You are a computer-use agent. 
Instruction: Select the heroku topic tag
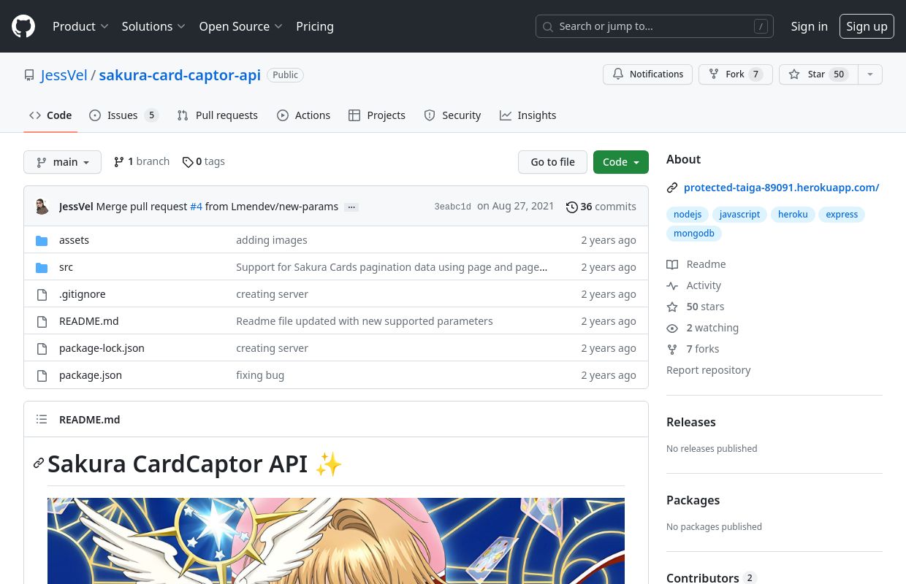[x=793, y=215]
